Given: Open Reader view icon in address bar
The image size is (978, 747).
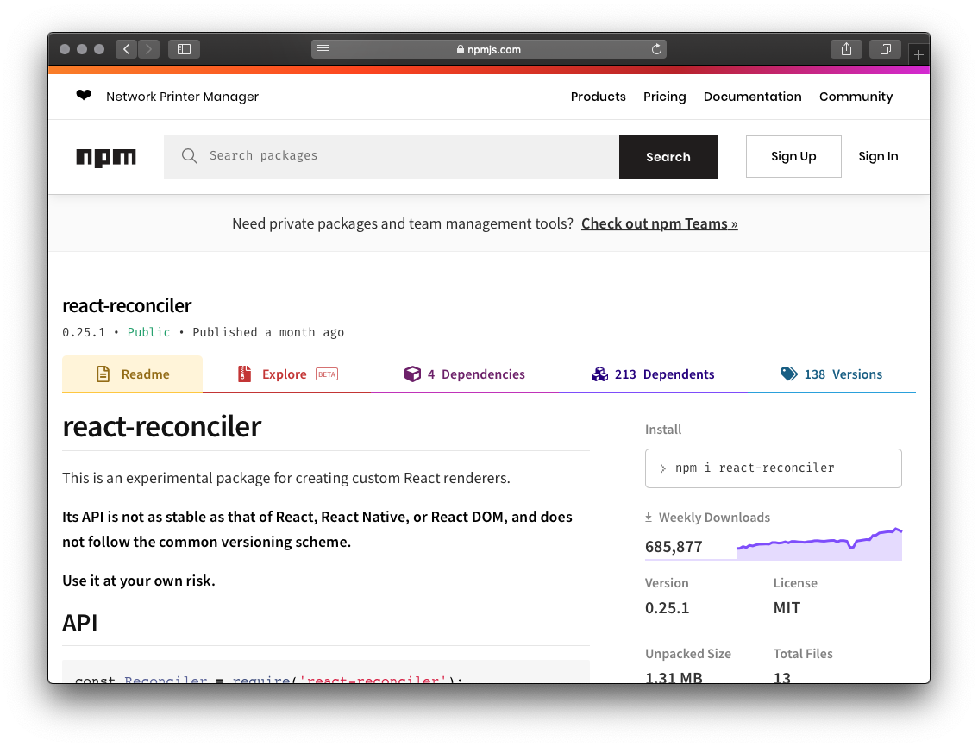Looking at the screenshot, I should pyautogui.click(x=323, y=49).
